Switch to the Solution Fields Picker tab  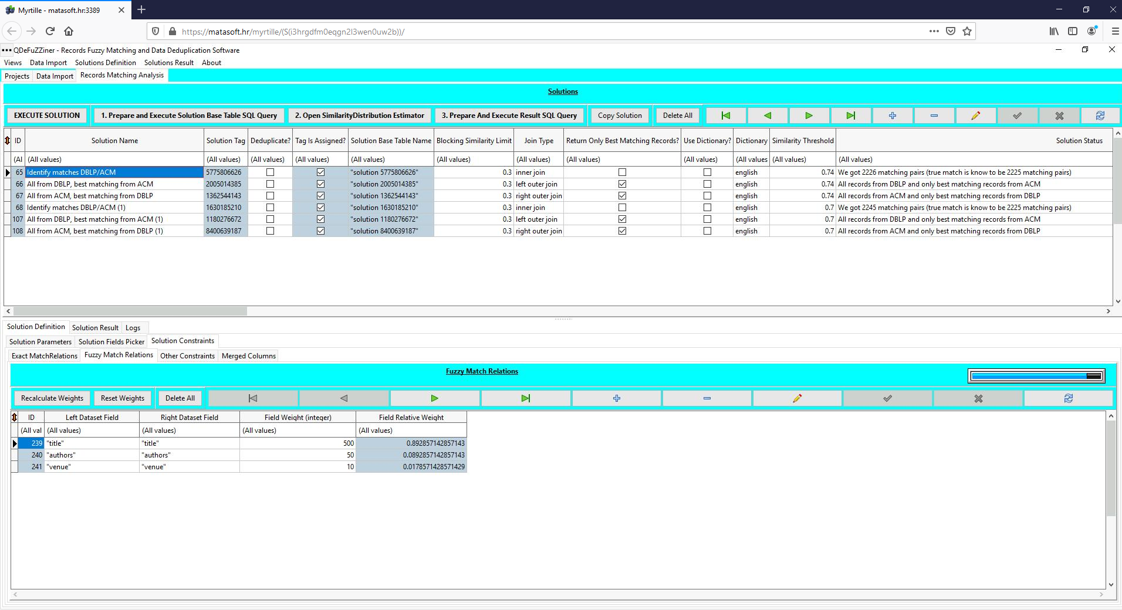[x=111, y=342]
